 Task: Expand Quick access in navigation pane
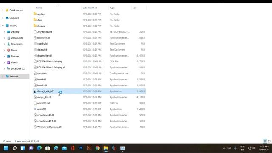pos(3,10)
